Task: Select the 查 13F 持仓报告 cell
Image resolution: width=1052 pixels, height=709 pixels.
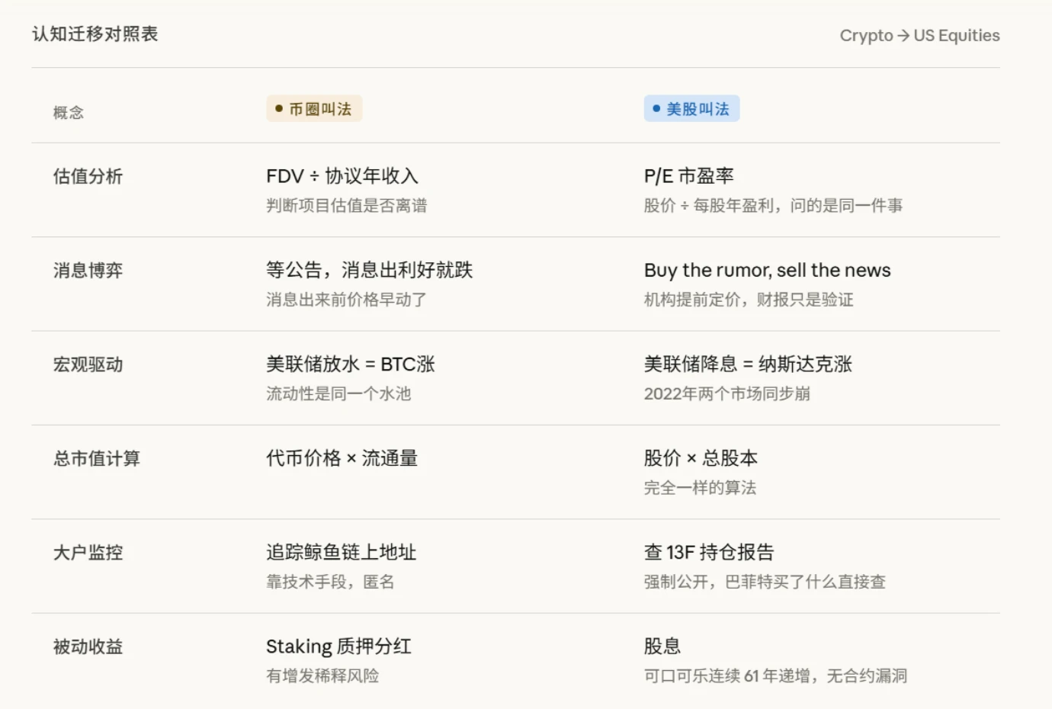Action: point(708,553)
